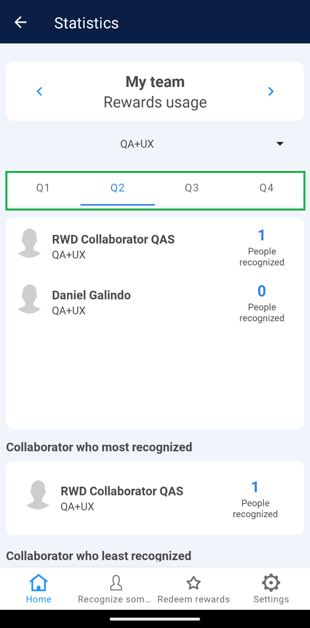This screenshot has width=310, height=628.
Task: Switch to the Q3 tab
Action: [192, 188]
